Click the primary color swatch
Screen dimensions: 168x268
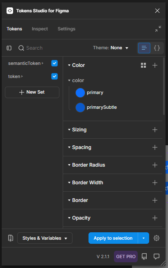tap(80, 93)
